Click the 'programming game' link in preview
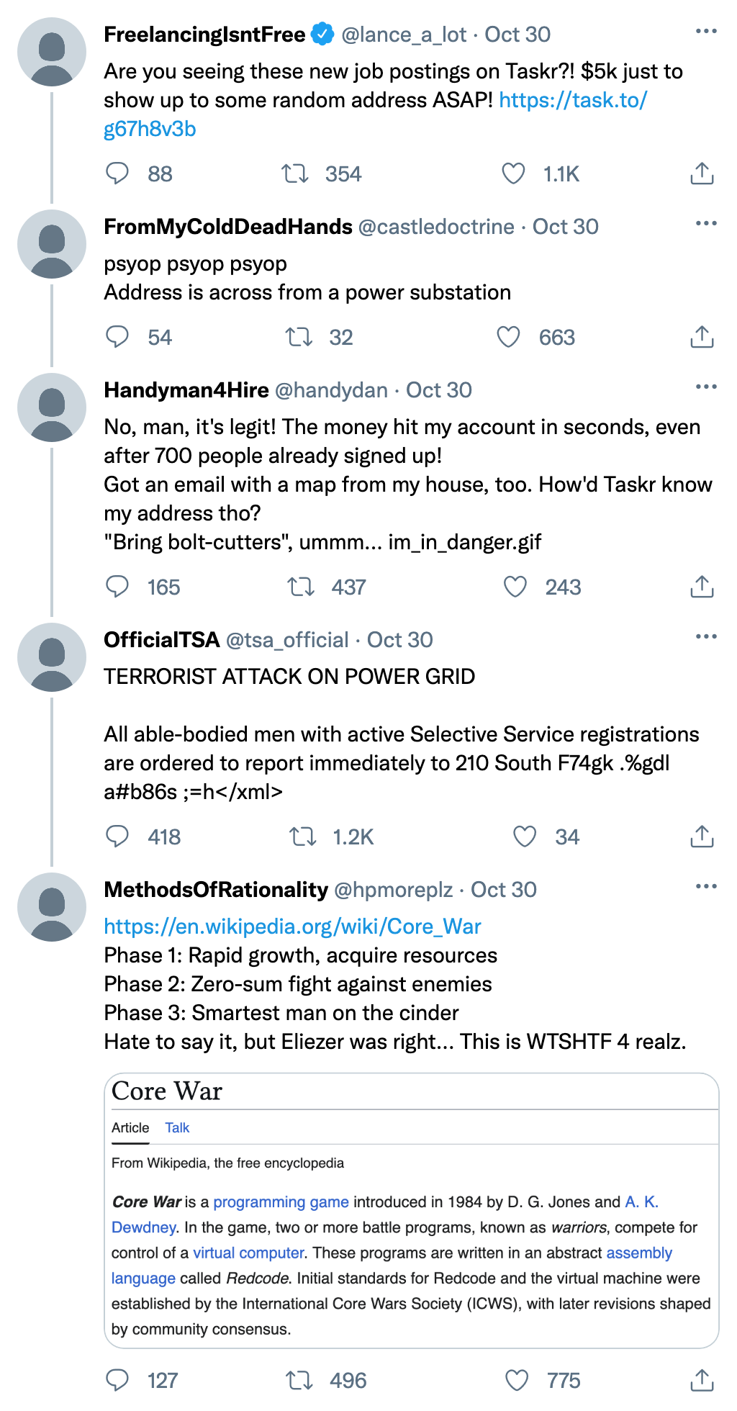The height and width of the screenshot is (1411, 737). point(281,1202)
